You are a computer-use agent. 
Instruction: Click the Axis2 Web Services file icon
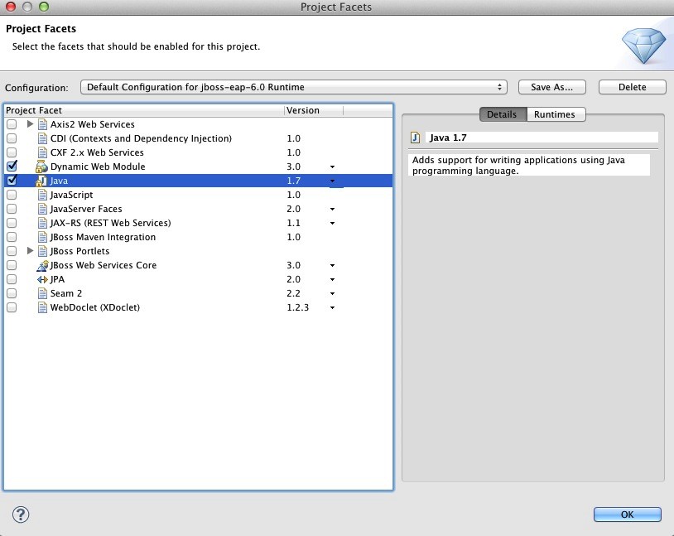tap(42, 124)
